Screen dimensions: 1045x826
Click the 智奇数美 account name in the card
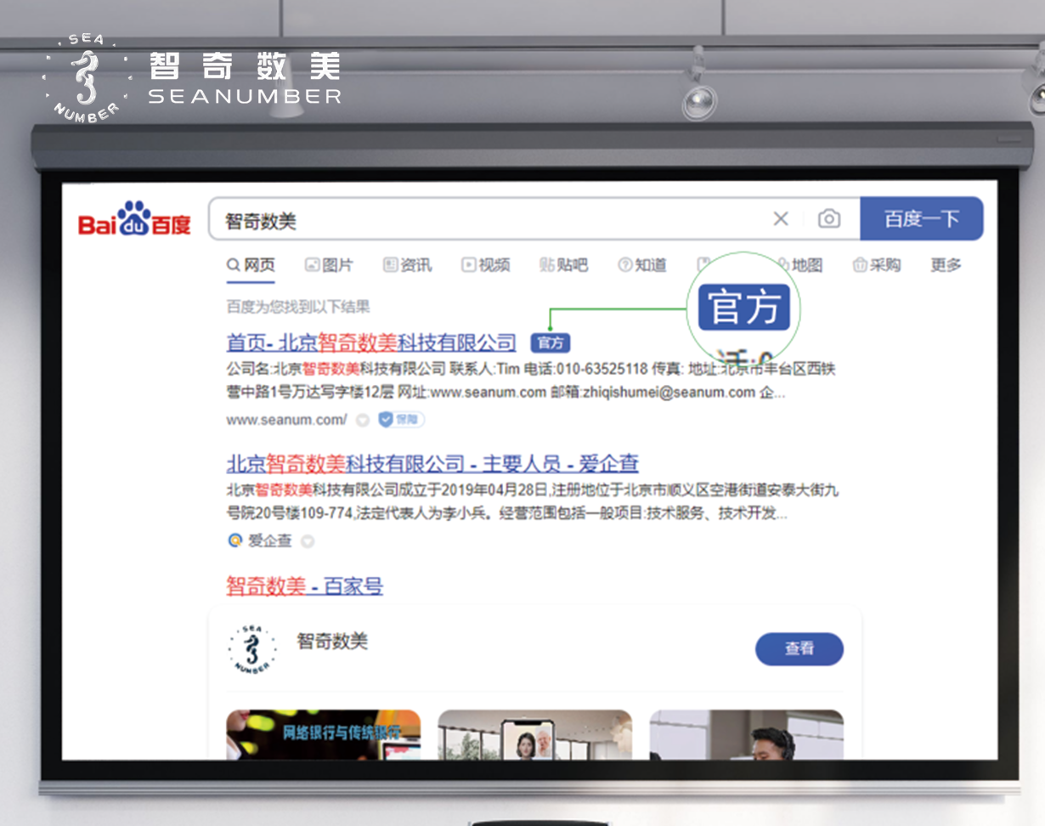(332, 642)
